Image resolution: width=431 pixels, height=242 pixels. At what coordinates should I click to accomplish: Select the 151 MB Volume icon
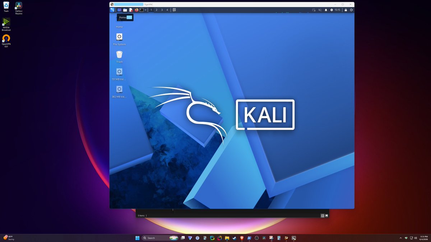coord(119,74)
